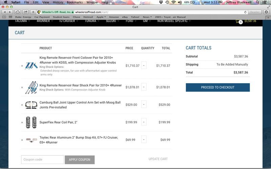This screenshot has height=169, width=271.
Task: Open Safari File menu
Action: 26,2
